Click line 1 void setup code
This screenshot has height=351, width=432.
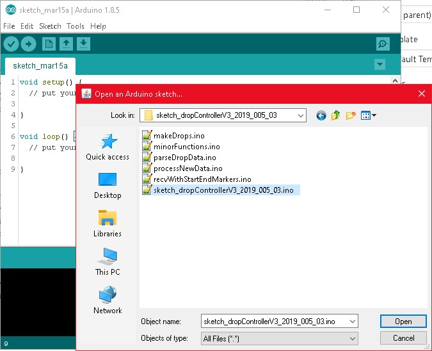pyautogui.click(x=51, y=82)
